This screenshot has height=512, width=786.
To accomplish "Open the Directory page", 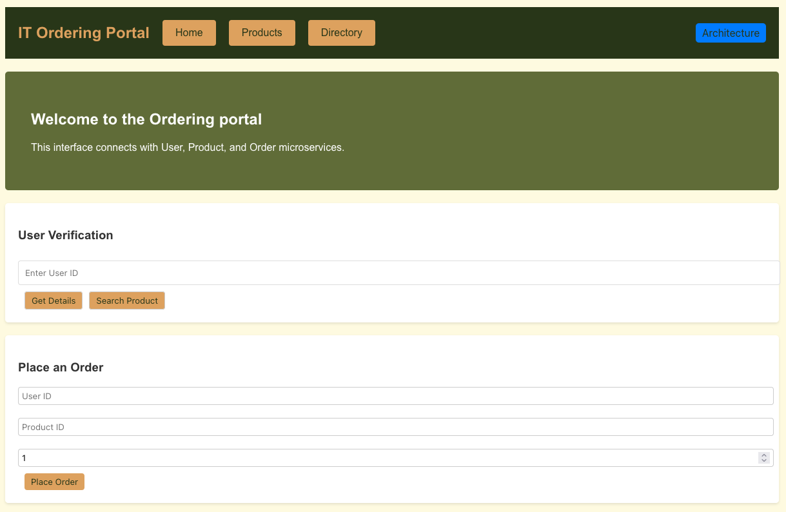I will click(341, 32).
